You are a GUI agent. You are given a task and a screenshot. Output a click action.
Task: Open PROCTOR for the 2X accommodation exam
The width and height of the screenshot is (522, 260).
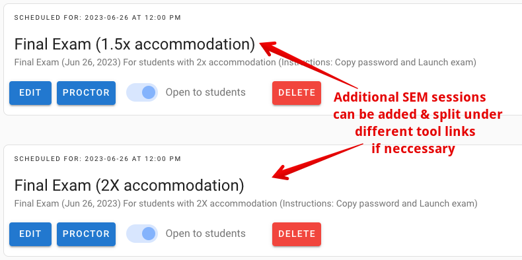[x=86, y=234]
